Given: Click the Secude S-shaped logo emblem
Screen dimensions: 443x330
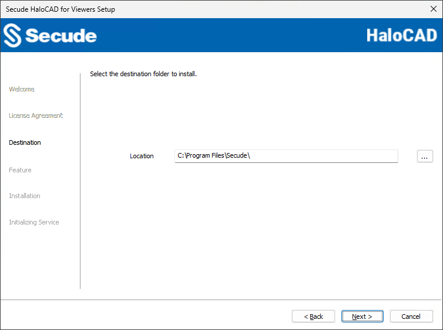Looking at the screenshot, I should [x=12, y=36].
